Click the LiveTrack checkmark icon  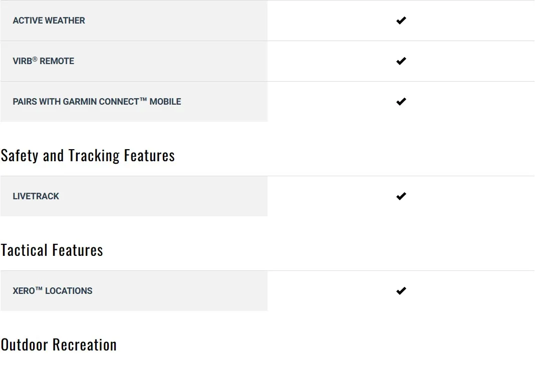point(401,196)
